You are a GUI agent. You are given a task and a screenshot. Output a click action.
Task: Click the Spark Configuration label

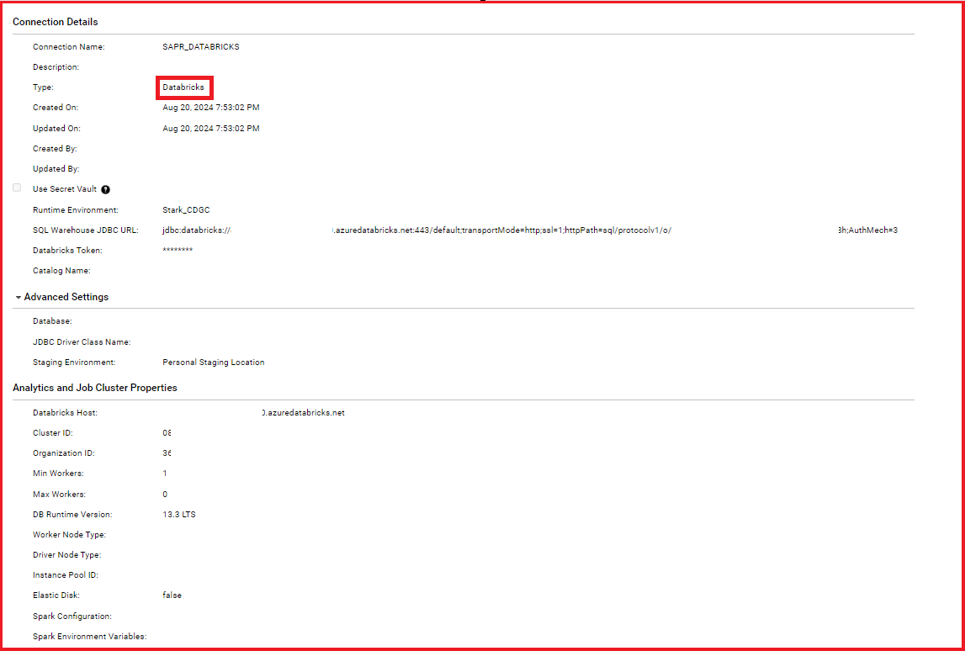pyautogui.click(x=72, y=616)
